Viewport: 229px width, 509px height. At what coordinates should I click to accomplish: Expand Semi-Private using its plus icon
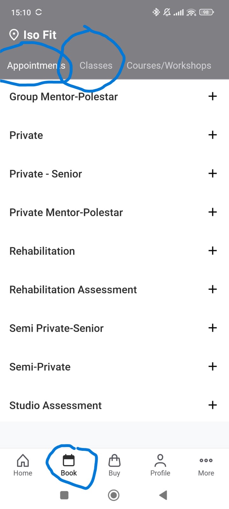coord(212,366)
